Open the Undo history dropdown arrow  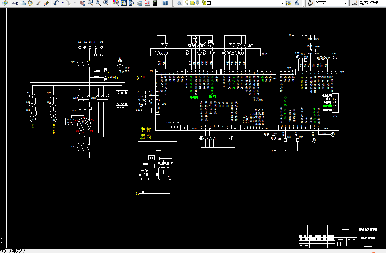tap(62, 3)
